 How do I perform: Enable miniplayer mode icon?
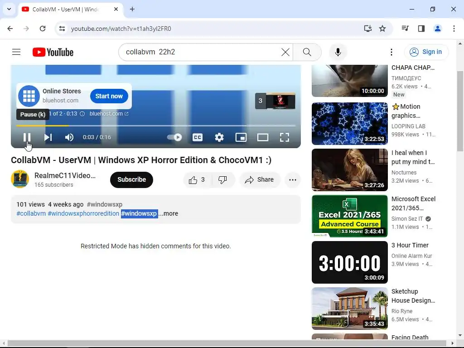241,137
